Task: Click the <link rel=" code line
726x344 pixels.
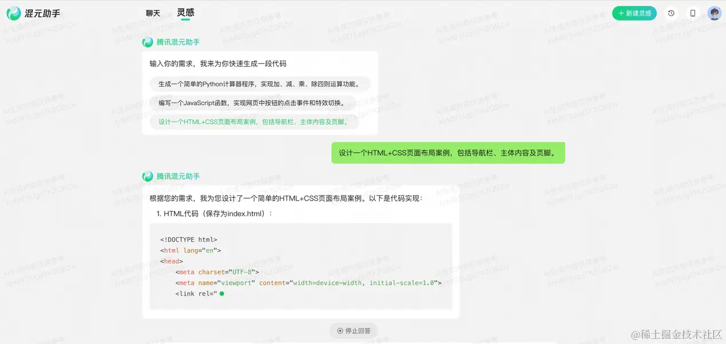Action: click(196, 294)
